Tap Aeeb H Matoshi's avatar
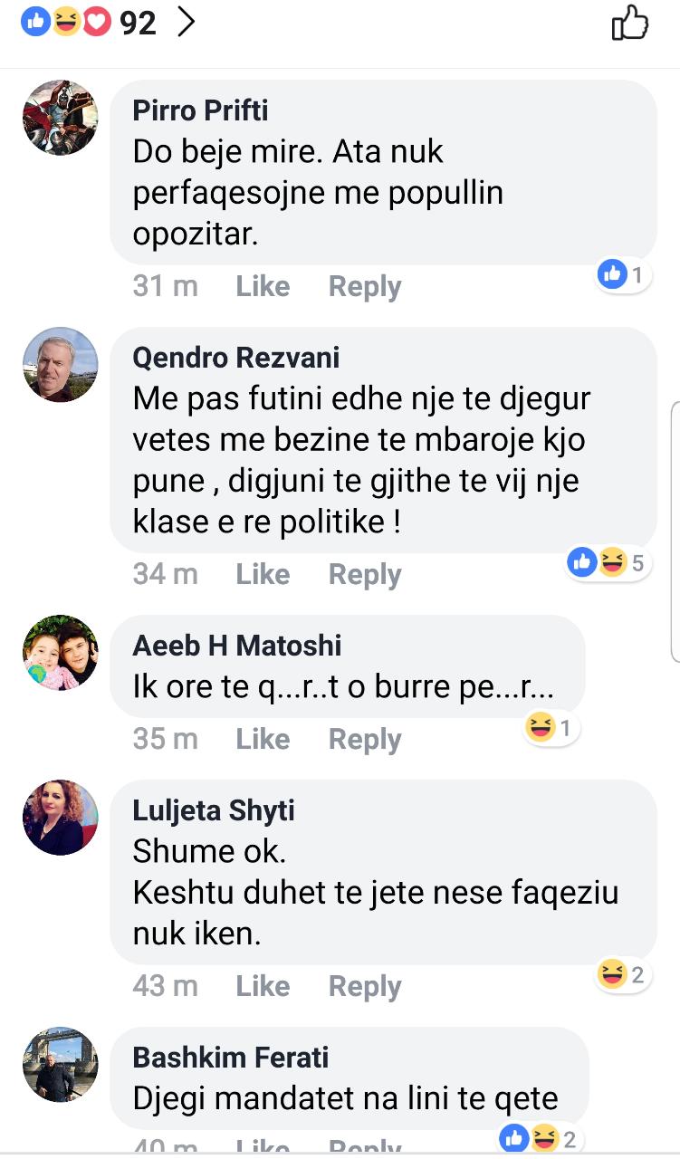Screen dimensions: 680x1159 tap(60, 652)
